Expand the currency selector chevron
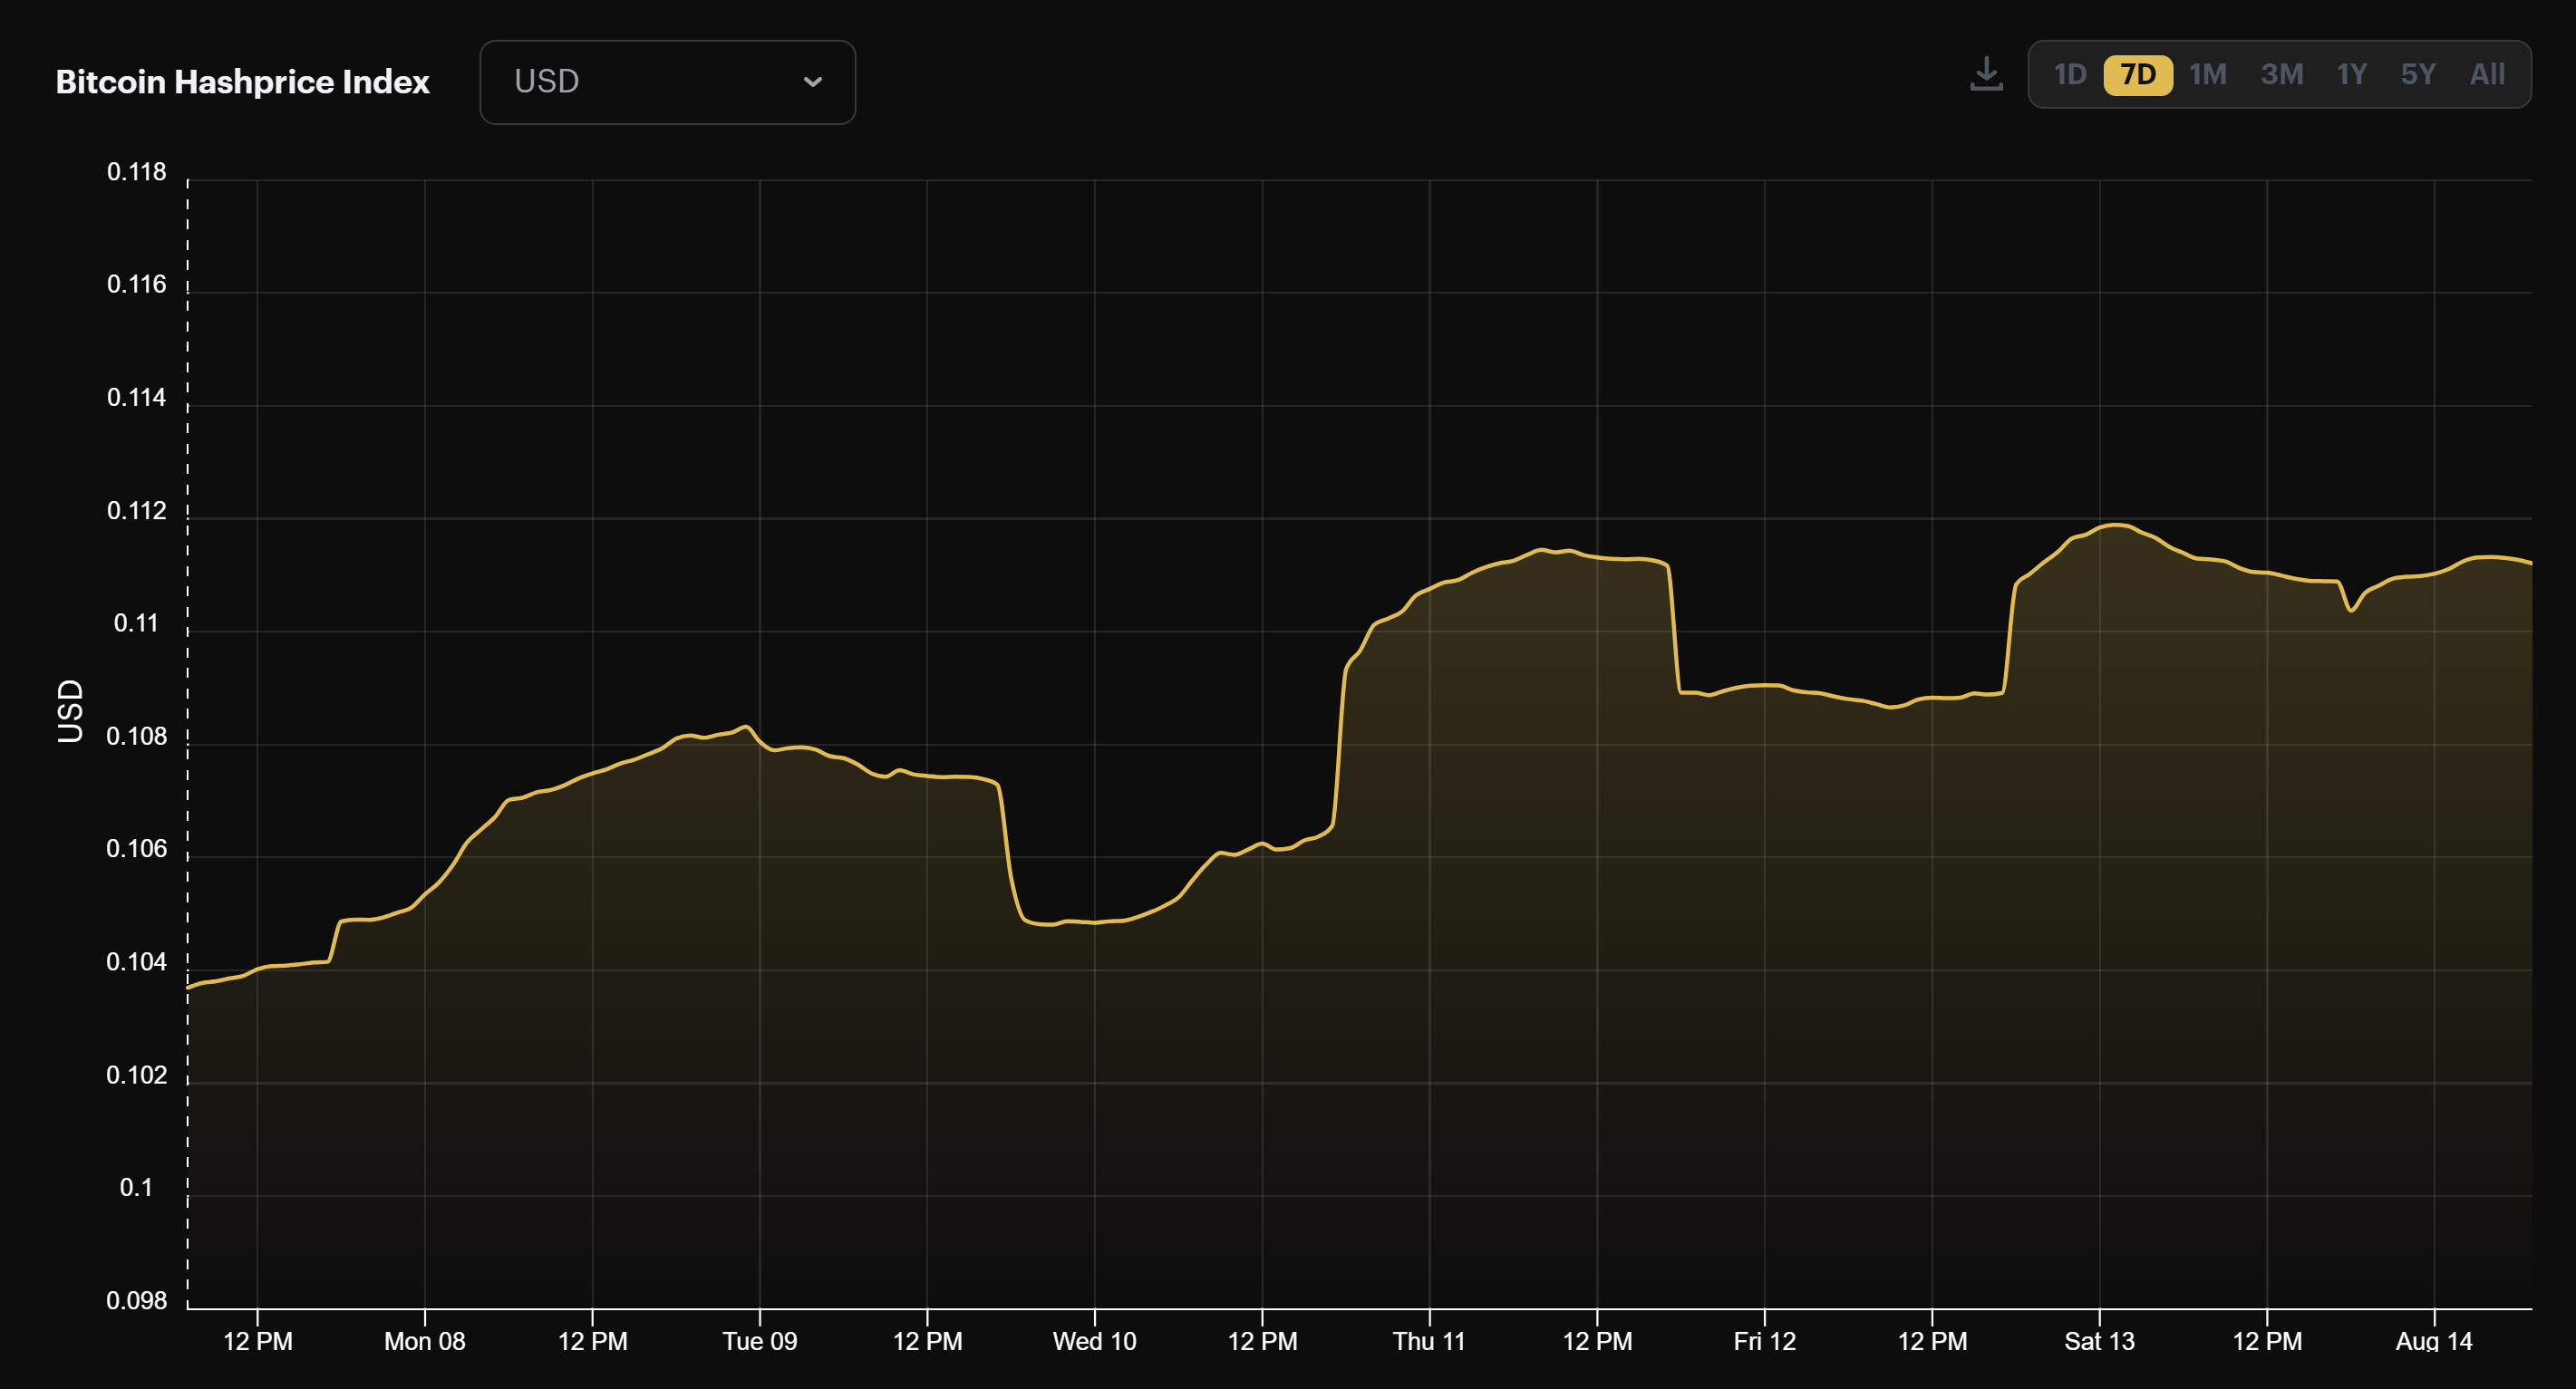Screen dimensions: 2576x1389 tap(813, 82)
